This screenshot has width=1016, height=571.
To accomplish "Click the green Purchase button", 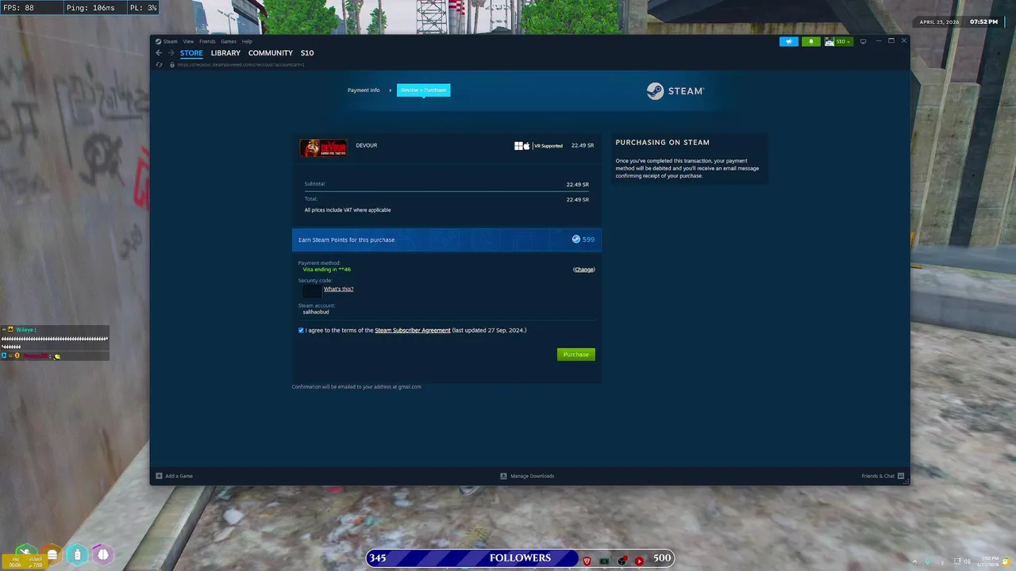I will coord(575,354).
